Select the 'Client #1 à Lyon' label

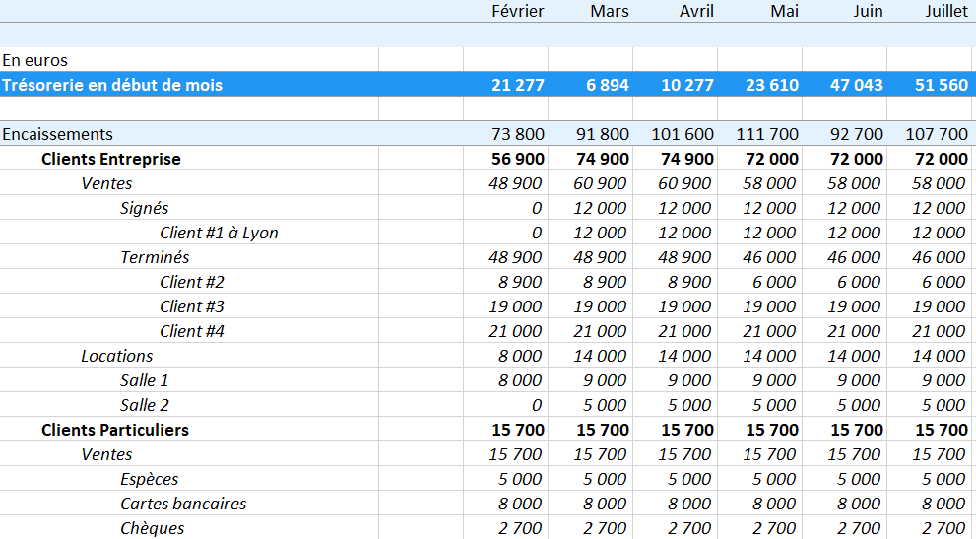click(219, 233)
